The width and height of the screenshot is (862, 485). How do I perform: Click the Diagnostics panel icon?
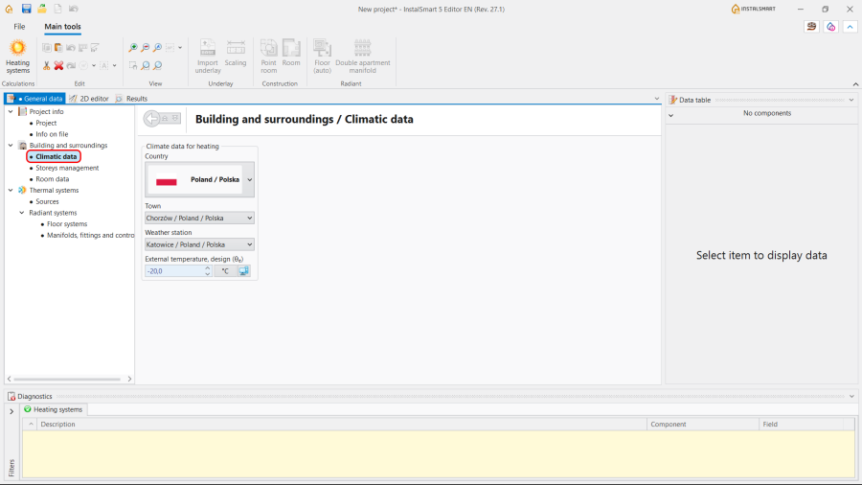(x=11, y=396)
